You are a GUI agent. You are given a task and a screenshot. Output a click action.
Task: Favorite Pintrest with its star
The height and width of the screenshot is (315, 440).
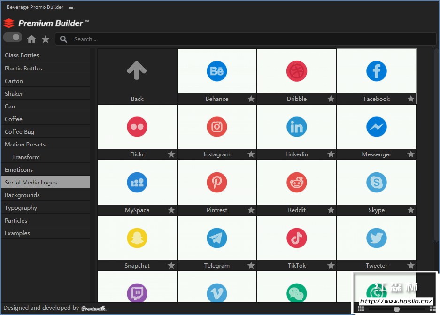pos(251,210)
